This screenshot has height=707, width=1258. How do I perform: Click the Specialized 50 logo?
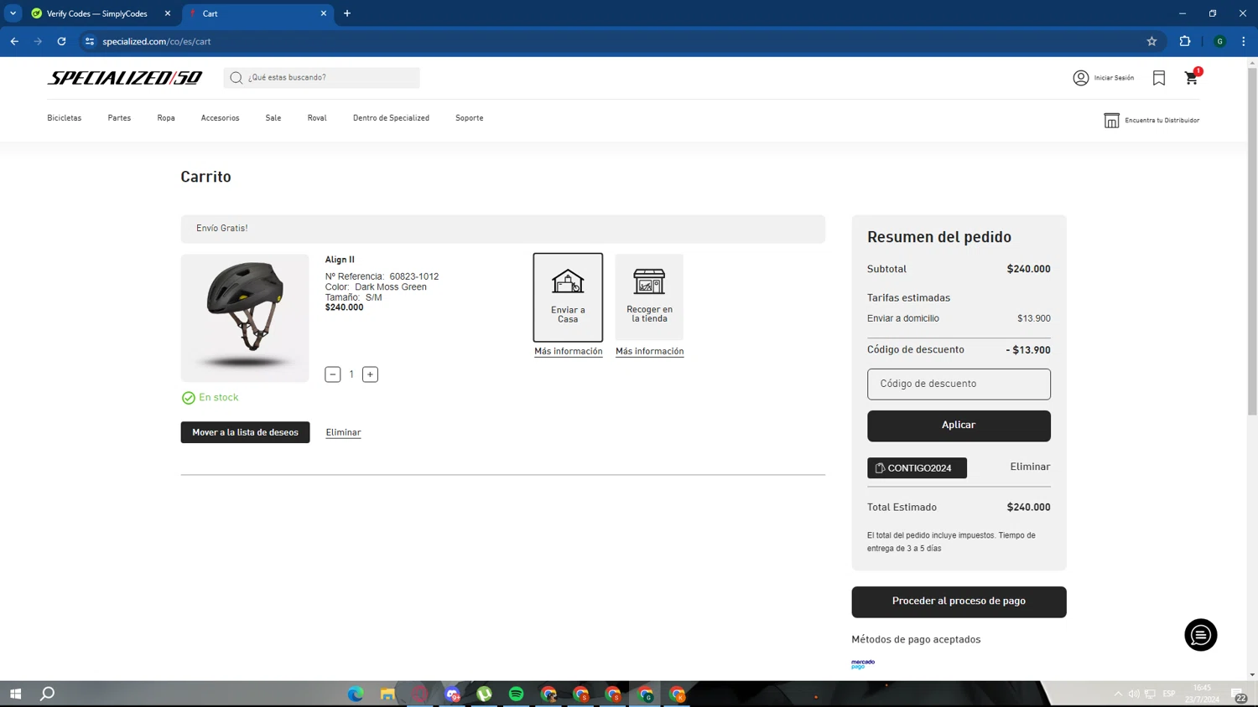pyautogui.click(x=125, y=78)
